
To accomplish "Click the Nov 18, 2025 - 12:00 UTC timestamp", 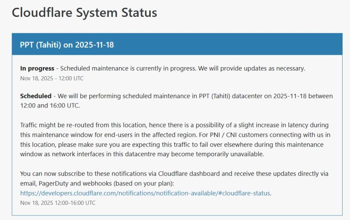I will click(52, 78).
